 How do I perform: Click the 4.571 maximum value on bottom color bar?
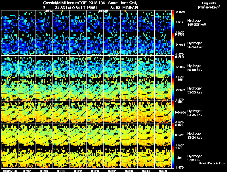point(179,147)
